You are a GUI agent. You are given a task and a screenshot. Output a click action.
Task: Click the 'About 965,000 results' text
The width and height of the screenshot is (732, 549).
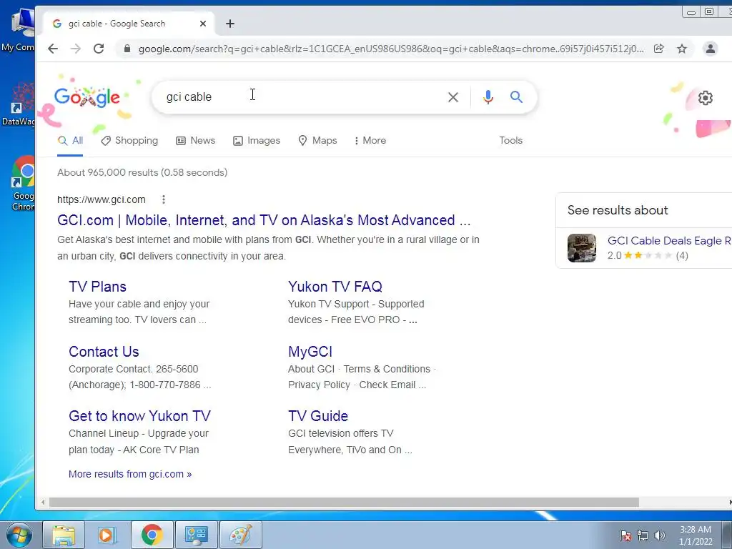pyautogui.click(x=142, y=172)
